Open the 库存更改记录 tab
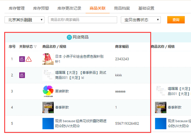191x136 pixels. [69, 8]
